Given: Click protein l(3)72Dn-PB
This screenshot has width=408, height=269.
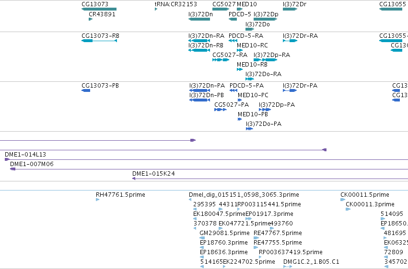Looking at the screenshot, I should tap(199, 100).
